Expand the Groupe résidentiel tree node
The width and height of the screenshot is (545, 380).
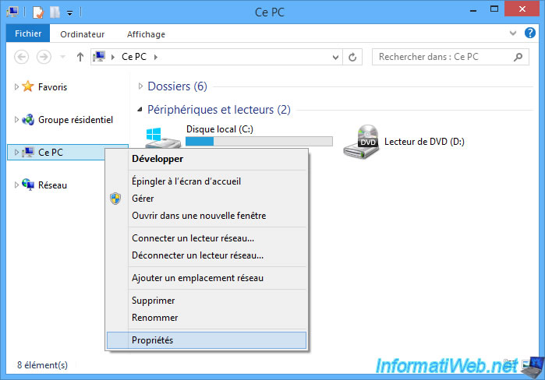click(x=16, y=120)
